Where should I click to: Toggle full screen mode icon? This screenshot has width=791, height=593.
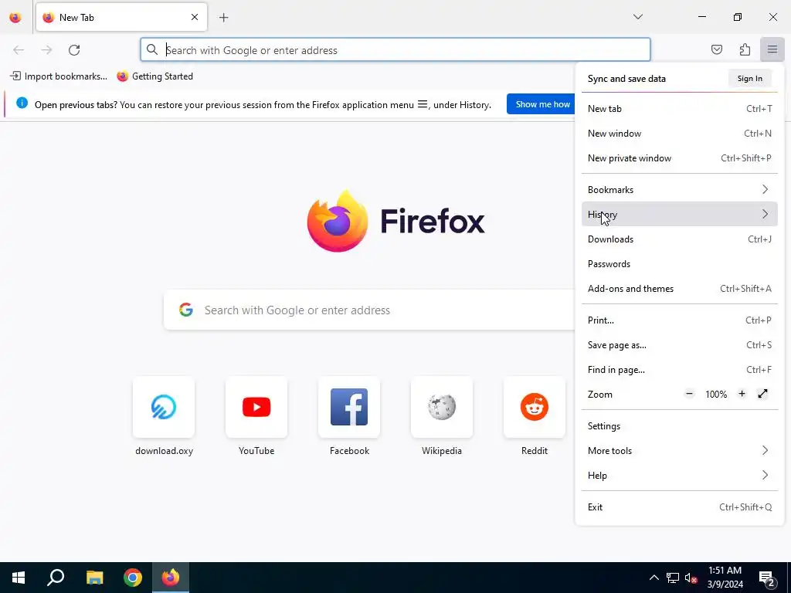762,394
